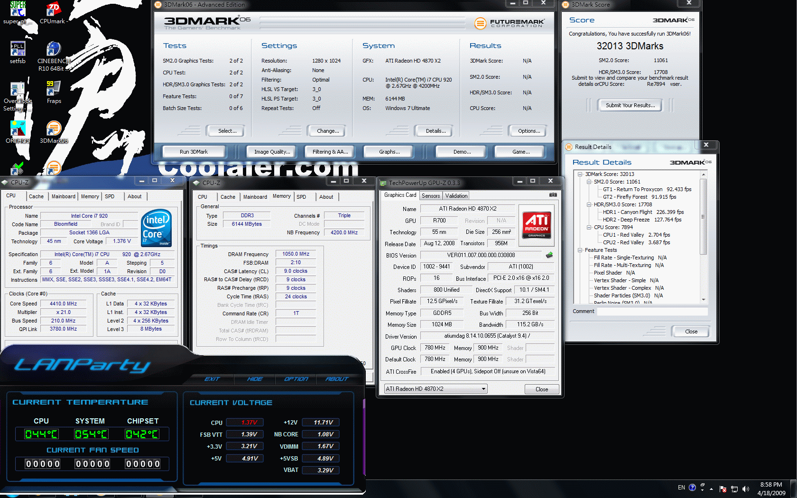Open the About tab in the Memory CPU-Z window

tap(326, 197)
